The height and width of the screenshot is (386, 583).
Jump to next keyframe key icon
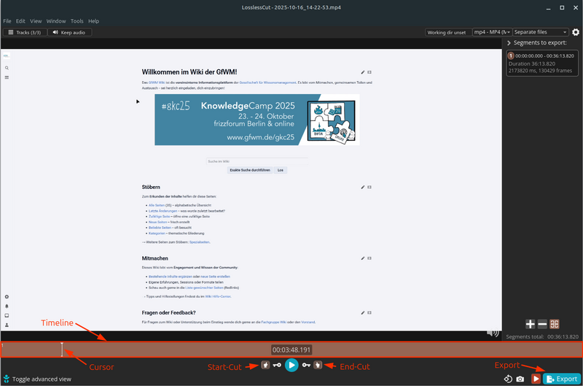point(306,365)
